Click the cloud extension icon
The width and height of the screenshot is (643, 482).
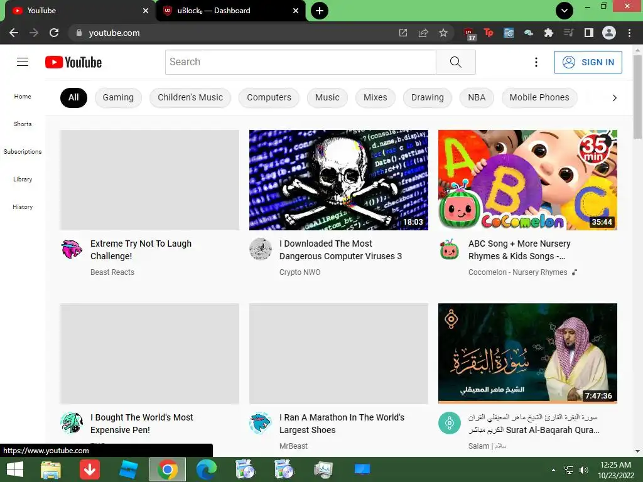coord(529,33)
